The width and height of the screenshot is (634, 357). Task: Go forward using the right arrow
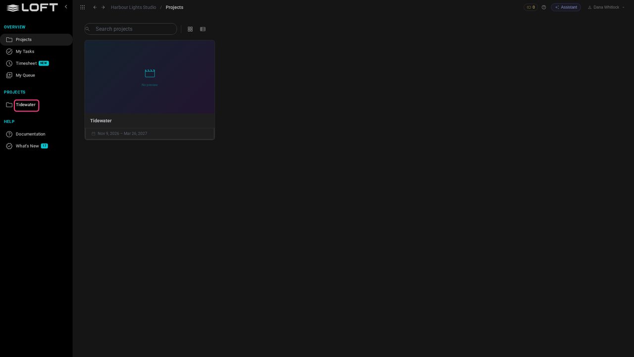[103, 7]
